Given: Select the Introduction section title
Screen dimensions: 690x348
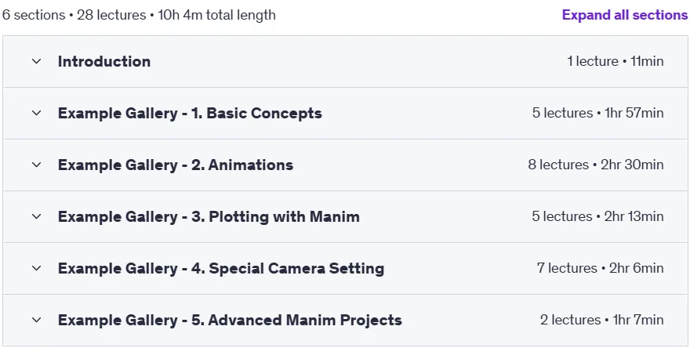Looking at the screenshot, I should [104, 61].
